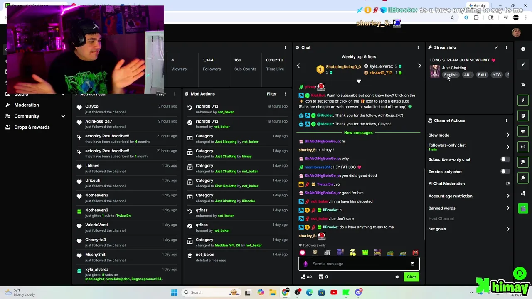This screenshot has height=299, width=532.
Task: Go to previous weekly top gifters
Action: [x=298, y=66]
